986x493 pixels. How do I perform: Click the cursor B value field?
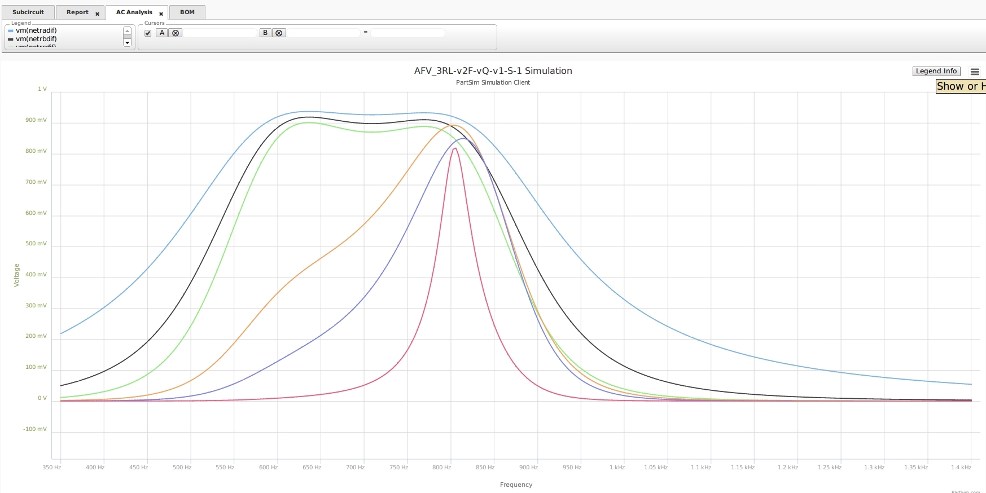click(x=323, y=33)
